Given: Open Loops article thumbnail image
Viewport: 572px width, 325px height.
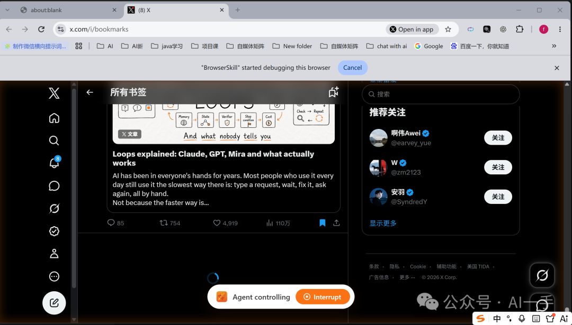Looking at the screenshot, I should [224, 124].
